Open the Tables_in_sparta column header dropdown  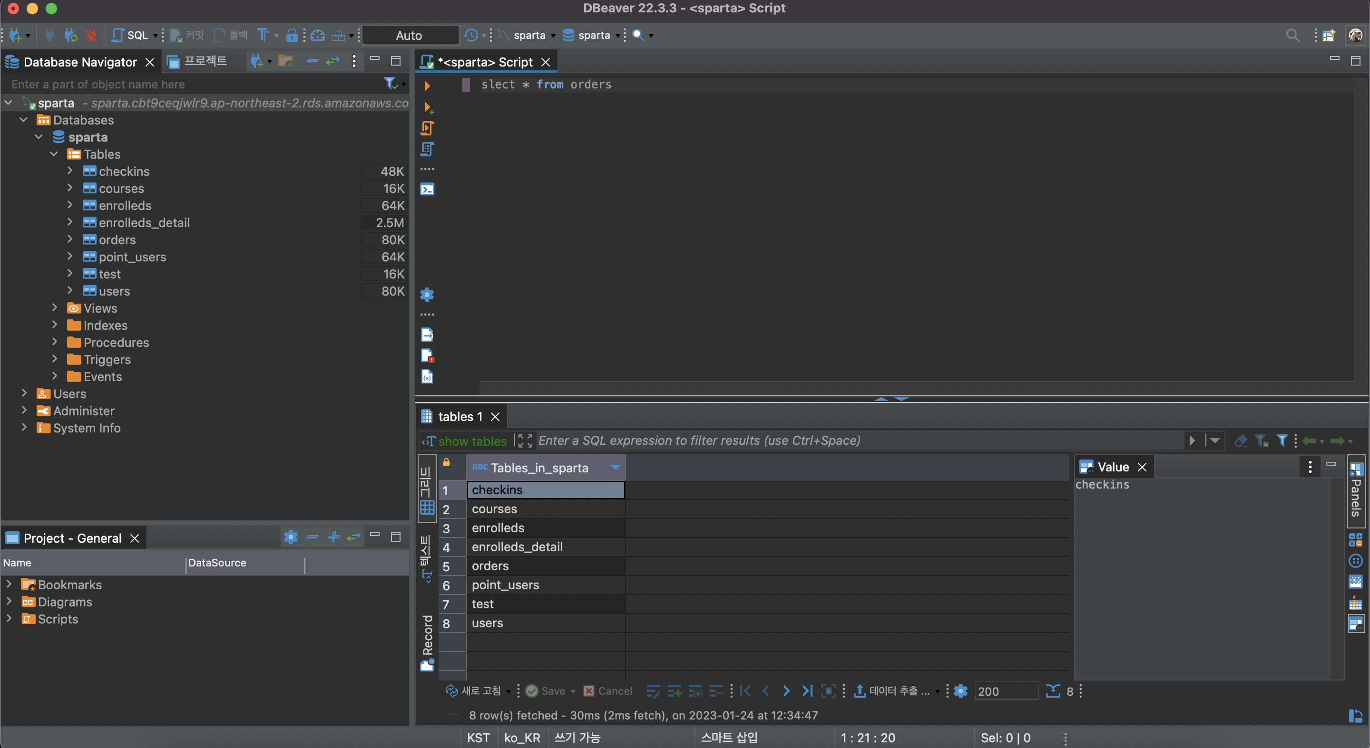(616, 468)
